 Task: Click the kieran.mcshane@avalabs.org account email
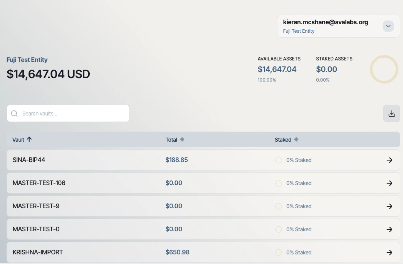pos(326,22)
